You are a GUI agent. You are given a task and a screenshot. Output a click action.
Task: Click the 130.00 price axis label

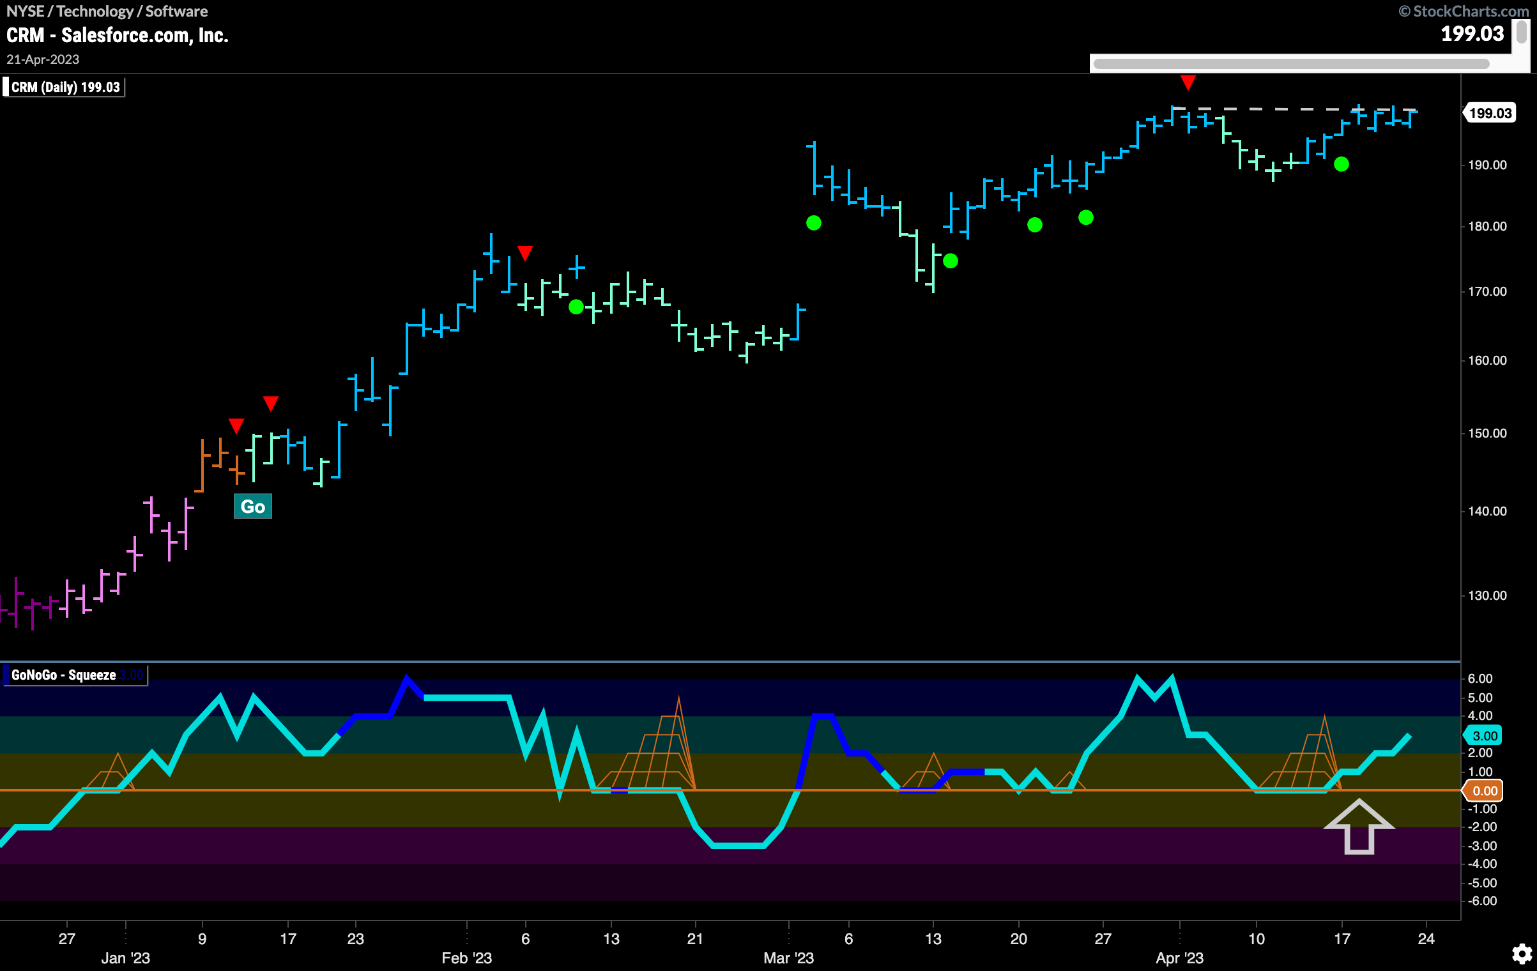(x=1487, y=595)
